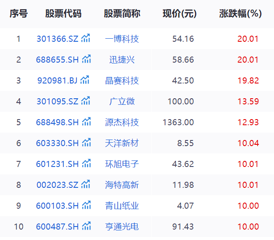The image size is (274, 240).
Task: Open chart icon beside 600103.SH
Action: 86,205
